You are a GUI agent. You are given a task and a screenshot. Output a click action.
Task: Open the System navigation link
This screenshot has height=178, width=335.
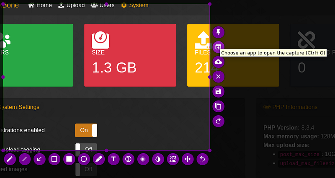coord(134,5)
